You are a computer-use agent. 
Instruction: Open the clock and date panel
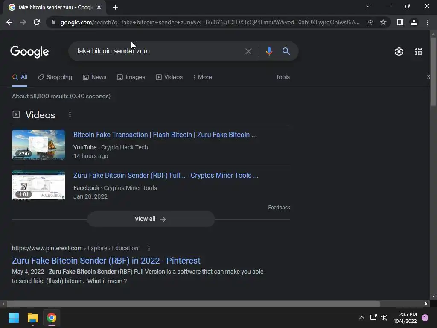click(405, 318)
